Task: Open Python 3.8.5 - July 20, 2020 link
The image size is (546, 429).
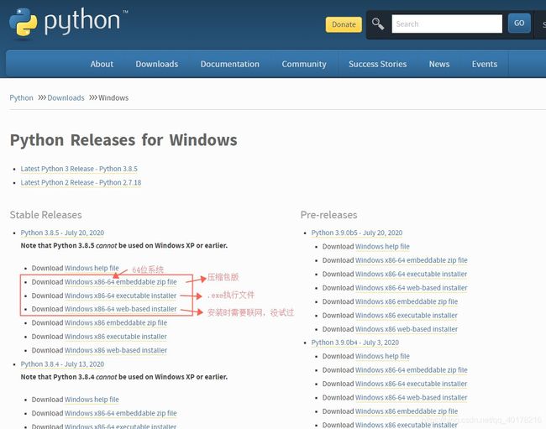Action: tap(62, 233)
